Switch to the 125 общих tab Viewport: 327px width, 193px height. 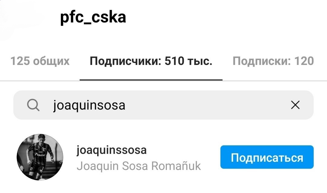point(40,61)
